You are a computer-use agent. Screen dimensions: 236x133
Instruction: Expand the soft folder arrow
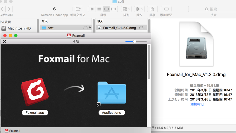90,27
